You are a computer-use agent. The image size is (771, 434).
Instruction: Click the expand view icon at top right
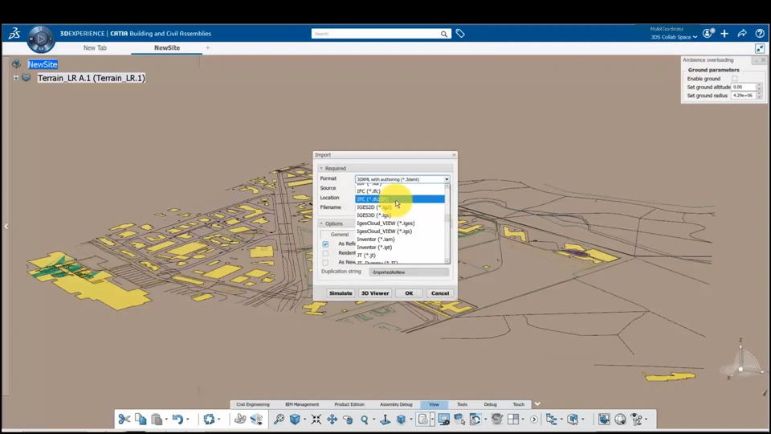[x=760, y=48]
